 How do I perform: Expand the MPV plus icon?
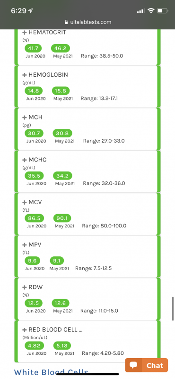point(25,245)
